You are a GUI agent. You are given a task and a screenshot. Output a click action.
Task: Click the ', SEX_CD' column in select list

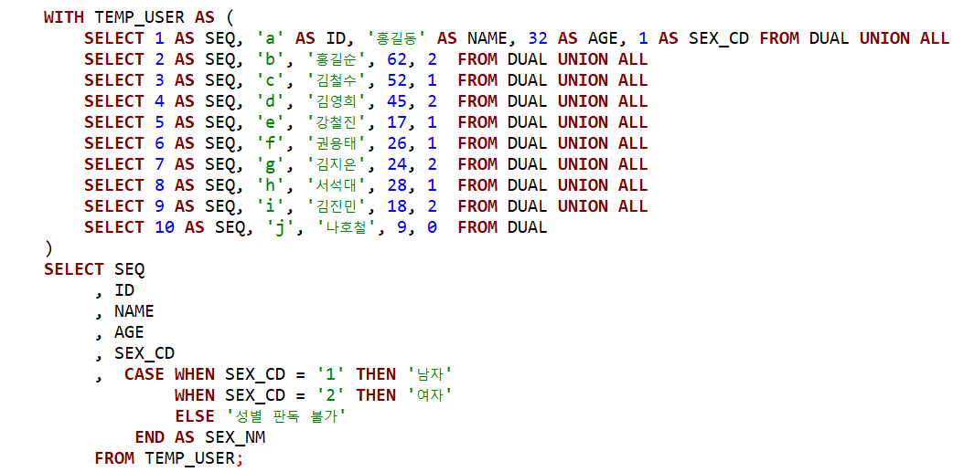[x=134, y=353]
